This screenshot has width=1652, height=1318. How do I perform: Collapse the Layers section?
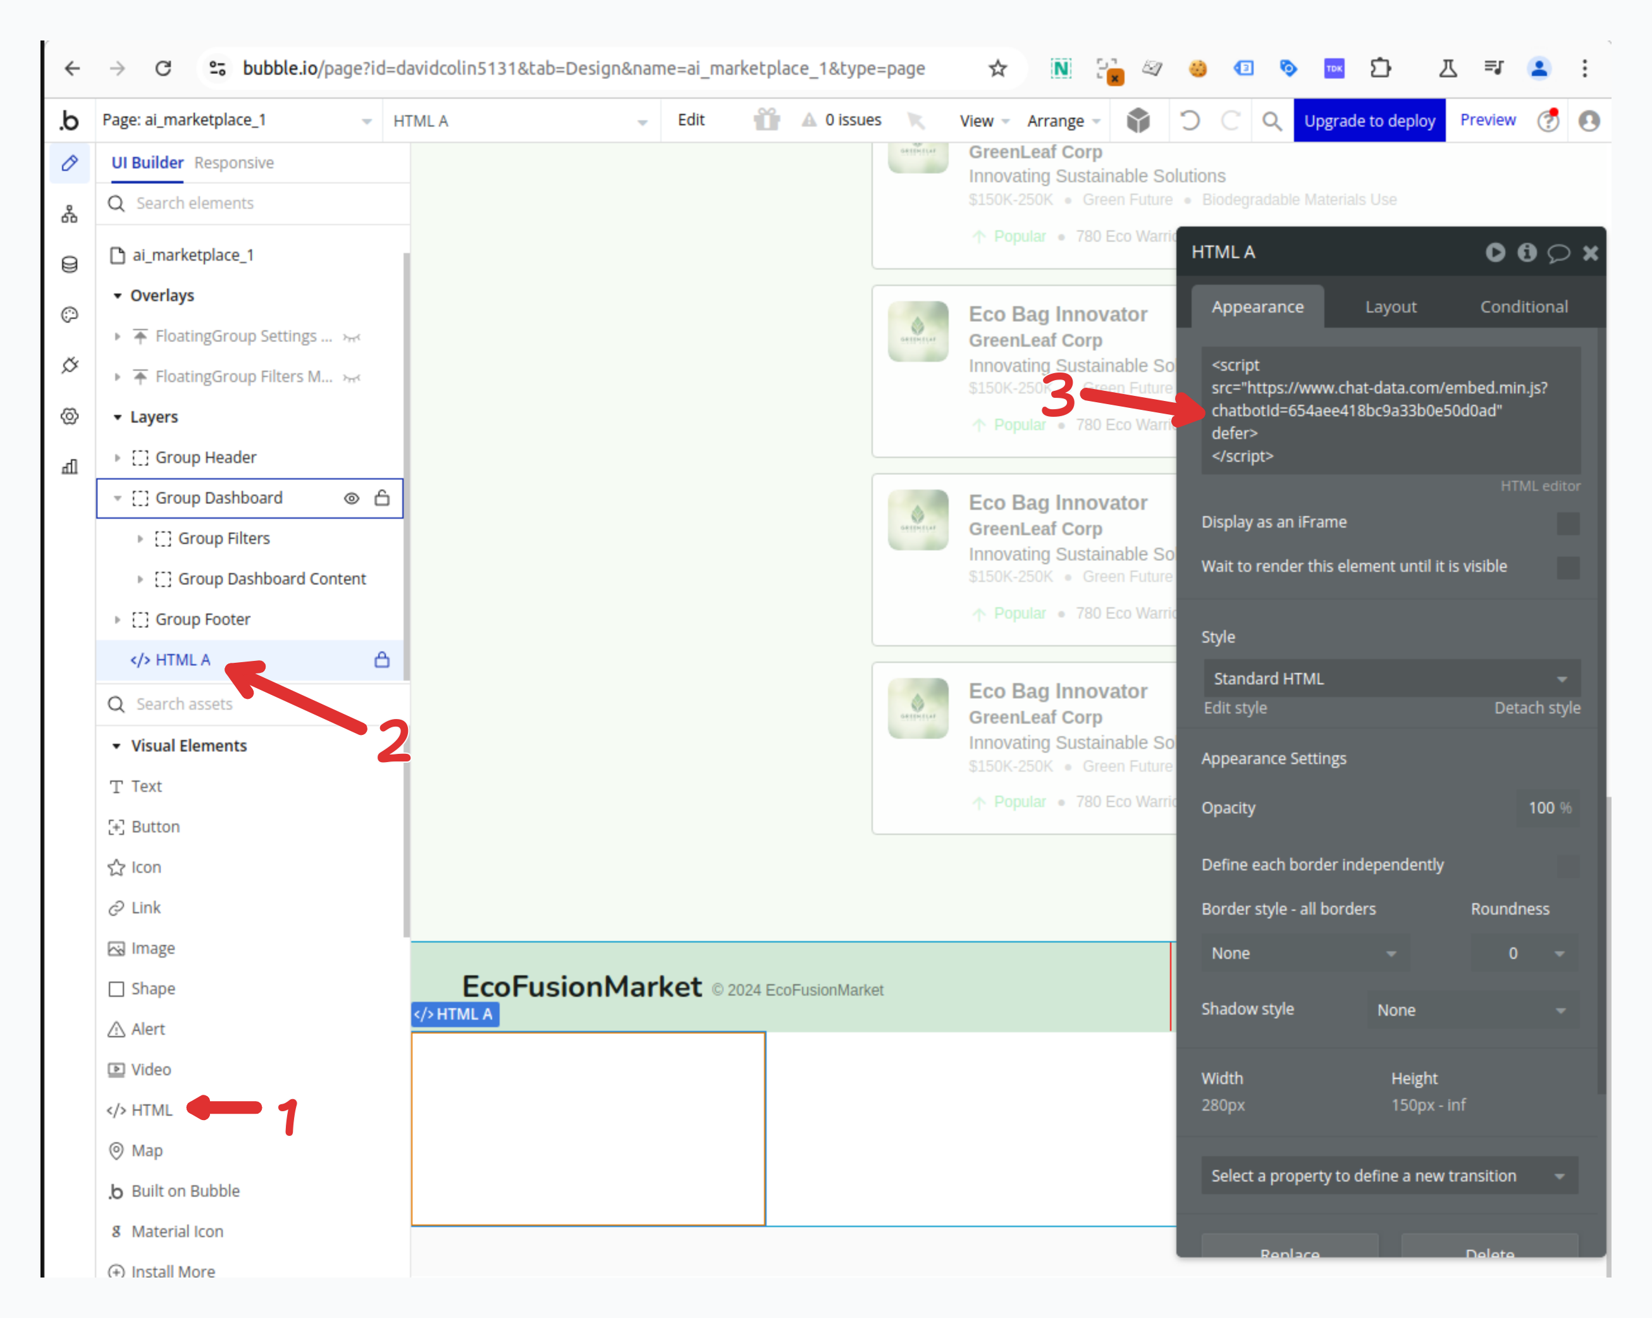click(x=117, y=417)
